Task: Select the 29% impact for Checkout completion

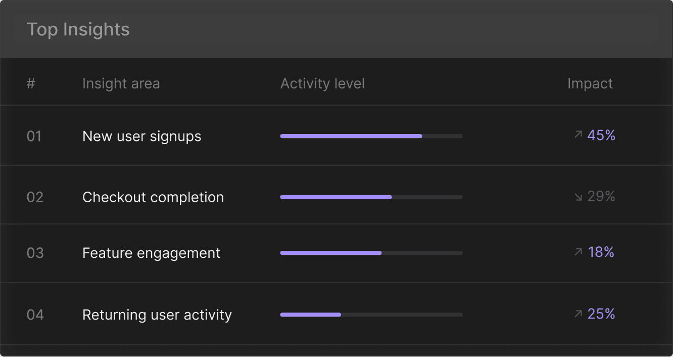Action: (601, 196)
